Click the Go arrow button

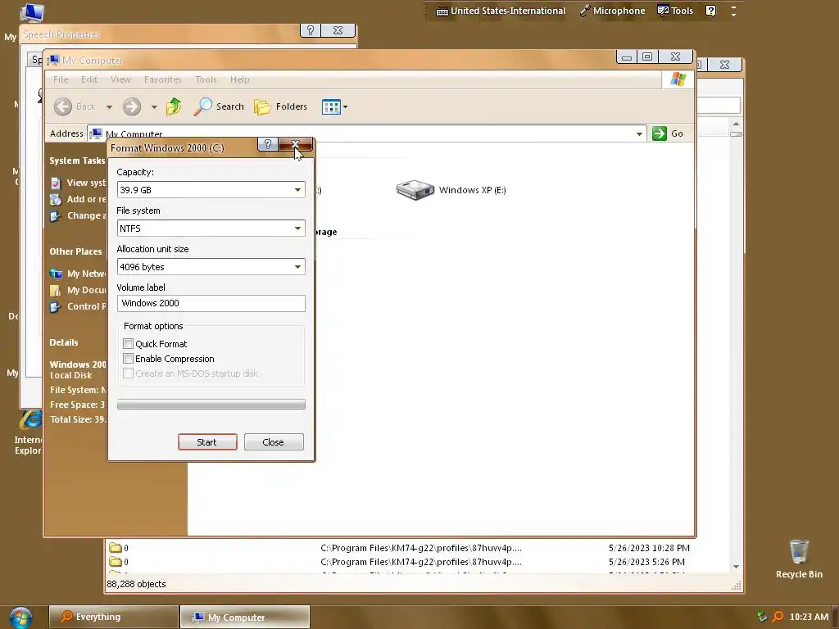tap(660, 133)
